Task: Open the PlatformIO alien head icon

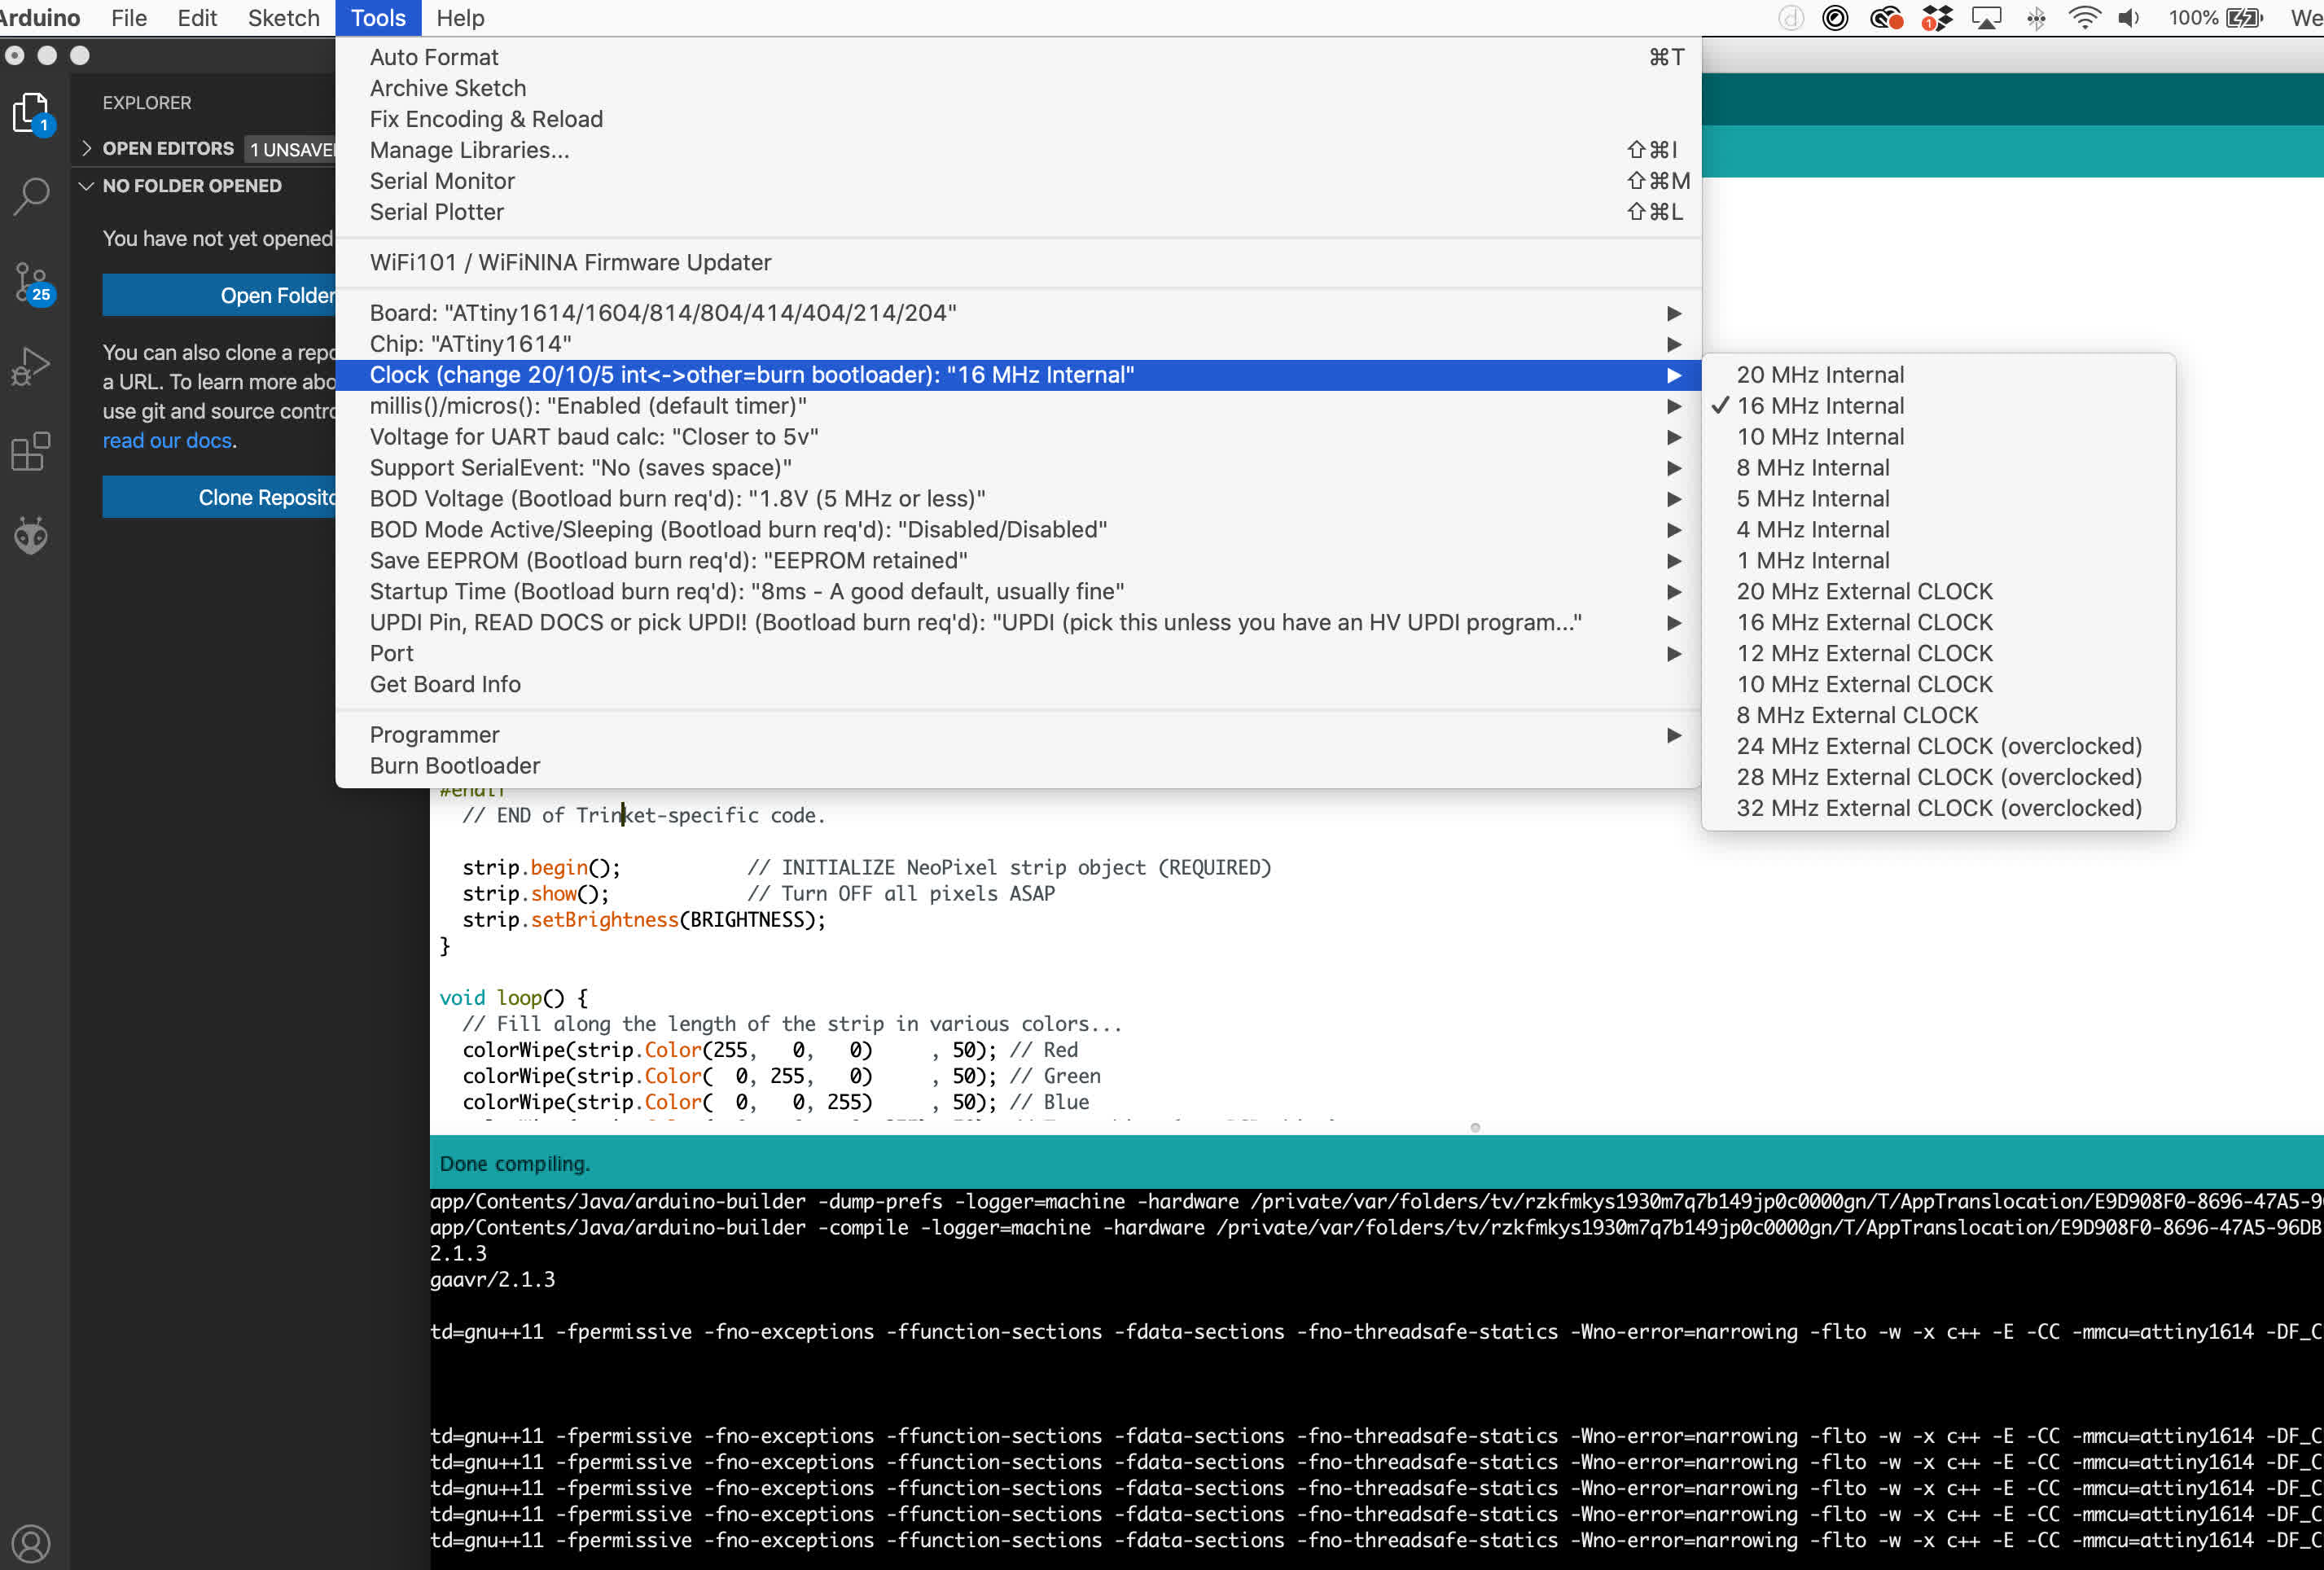Action: pyautogui.click(x=32, y=536)
